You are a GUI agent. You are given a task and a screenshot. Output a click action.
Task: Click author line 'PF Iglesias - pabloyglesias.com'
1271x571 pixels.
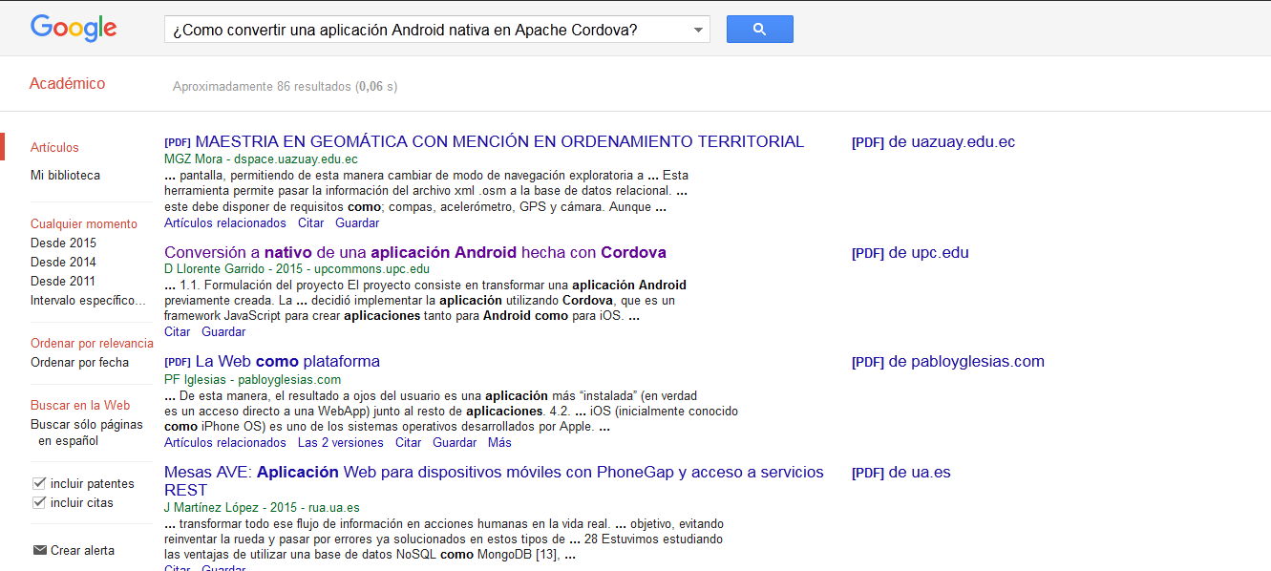click(252, 380)
